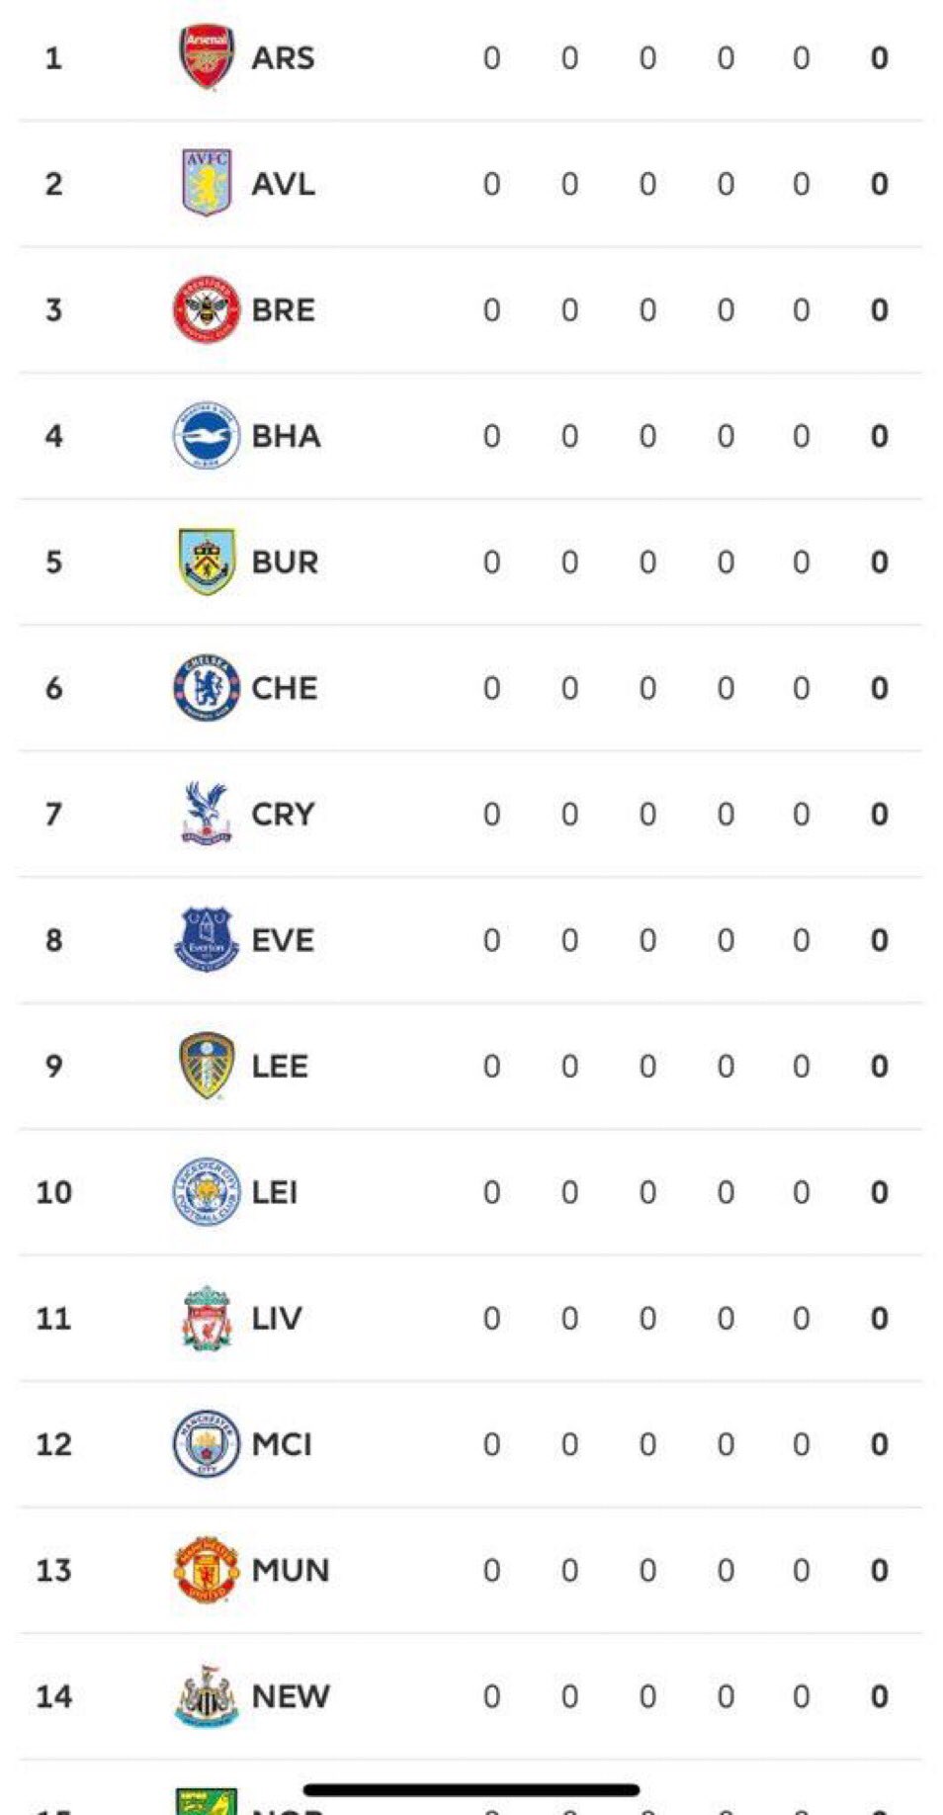Tap the Chelsea lion crest
The height and width of the screenshot is (1815, 943).
[206, 687]
